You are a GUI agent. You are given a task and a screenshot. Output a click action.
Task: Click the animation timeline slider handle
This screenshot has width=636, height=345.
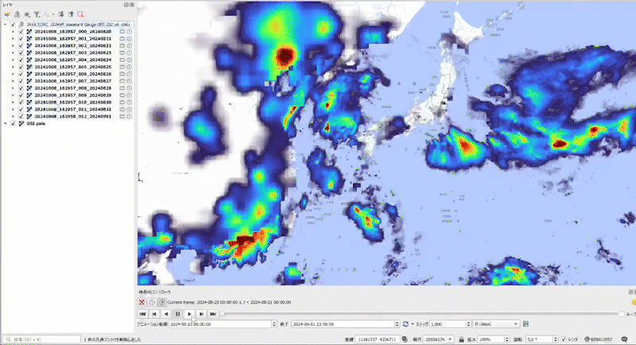[x=223, y=314]
